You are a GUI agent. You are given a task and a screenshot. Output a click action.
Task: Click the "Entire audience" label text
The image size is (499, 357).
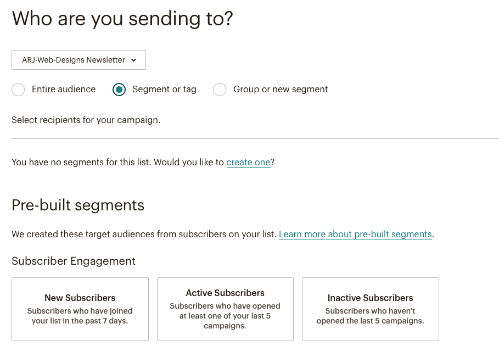pyautogui.click(x=64, y=90)
